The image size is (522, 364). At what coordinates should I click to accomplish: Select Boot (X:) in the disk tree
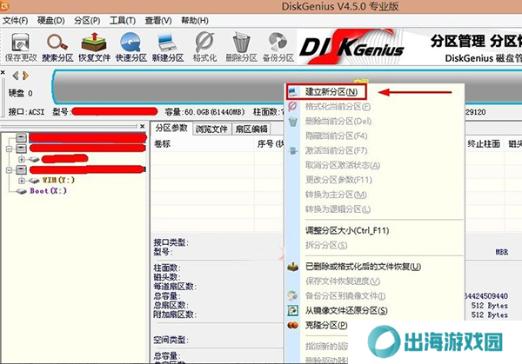(48, 191)
